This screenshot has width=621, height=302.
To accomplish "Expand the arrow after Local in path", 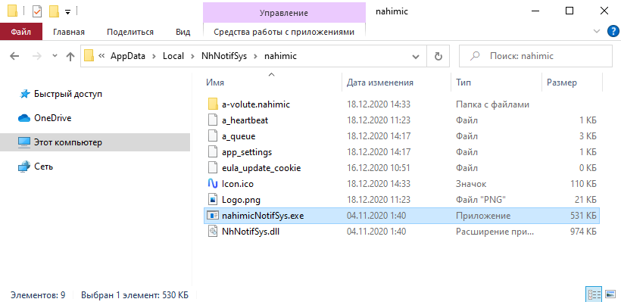I will (x=192, y=56).
